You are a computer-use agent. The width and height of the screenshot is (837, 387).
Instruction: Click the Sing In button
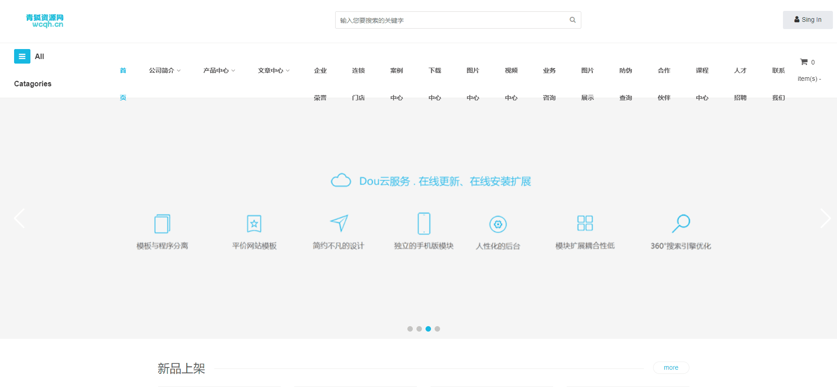[807, 20]
